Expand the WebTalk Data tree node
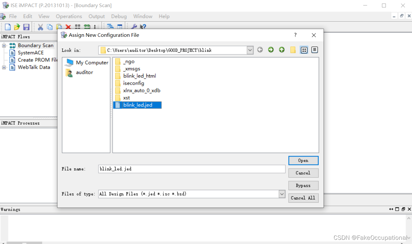 [4, 67]
